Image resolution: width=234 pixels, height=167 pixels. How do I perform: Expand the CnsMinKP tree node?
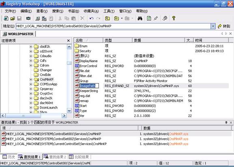31,79
